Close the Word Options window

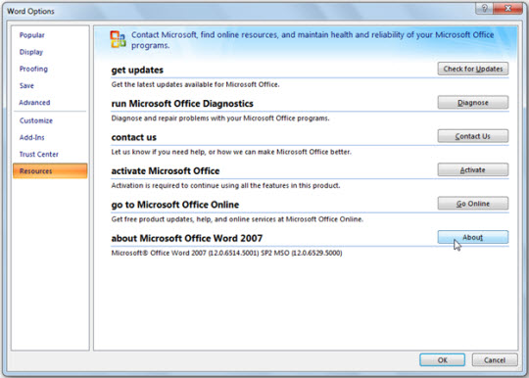[508, 9]
